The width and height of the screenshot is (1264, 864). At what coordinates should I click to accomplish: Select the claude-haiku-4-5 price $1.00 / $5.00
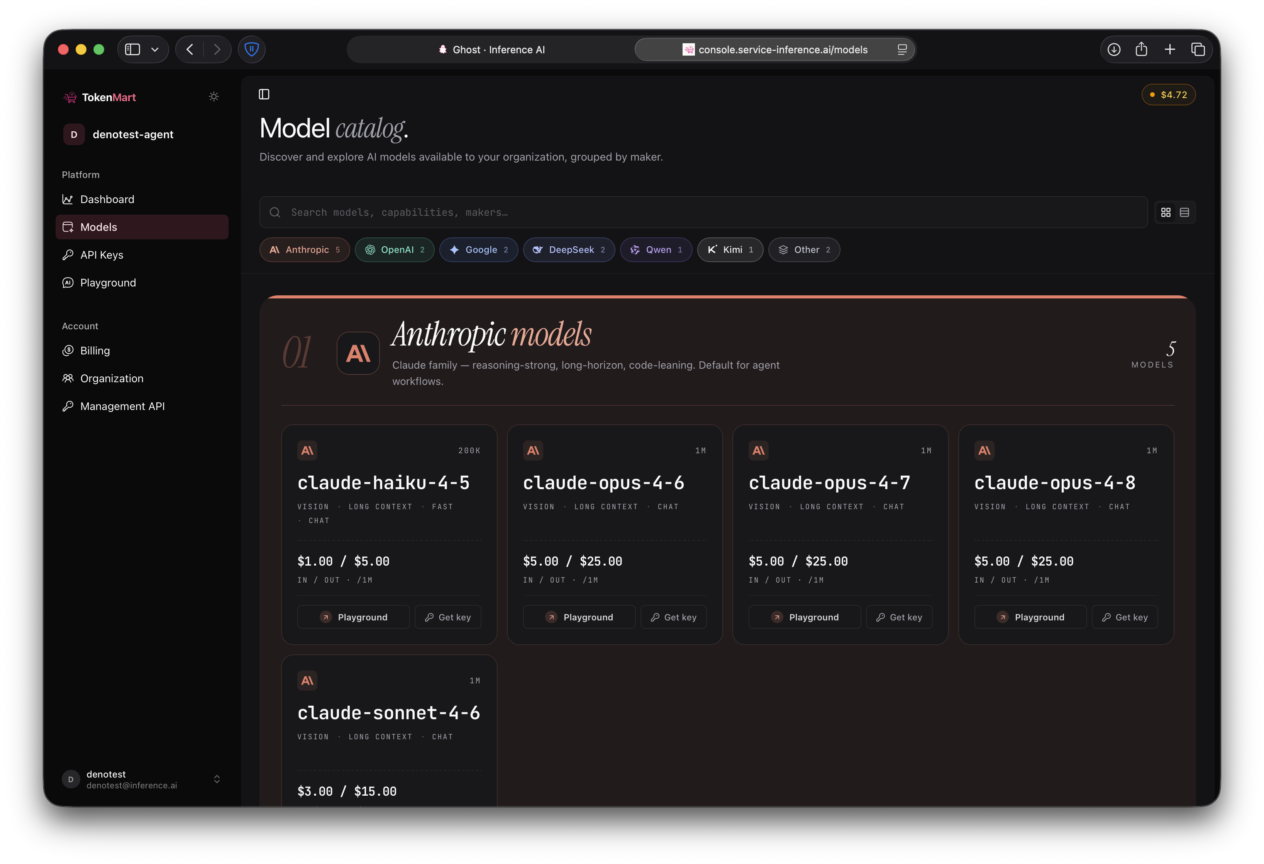click(x=344, y=561)
